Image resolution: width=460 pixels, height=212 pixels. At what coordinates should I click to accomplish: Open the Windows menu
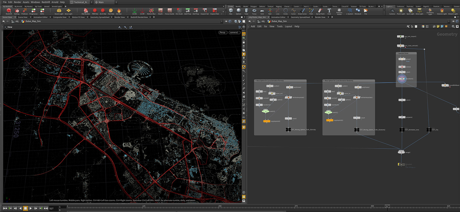(x=35, y=2)
